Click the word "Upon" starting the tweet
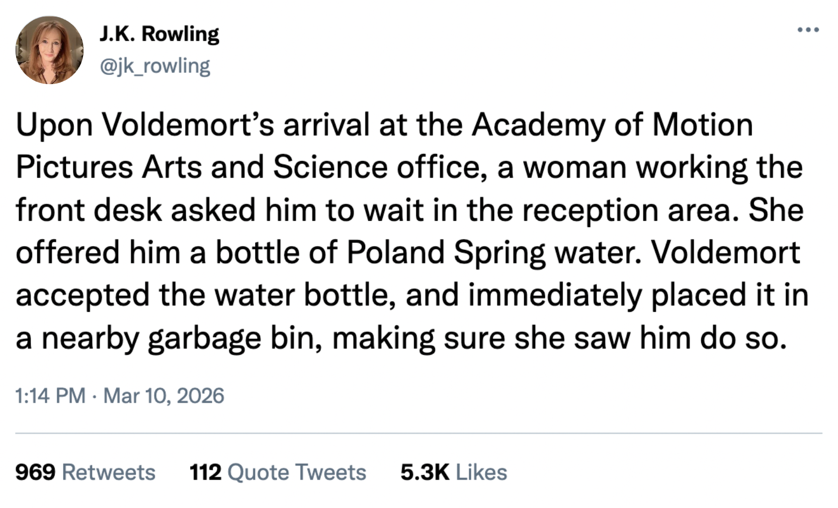 click(x=54, y=124)
